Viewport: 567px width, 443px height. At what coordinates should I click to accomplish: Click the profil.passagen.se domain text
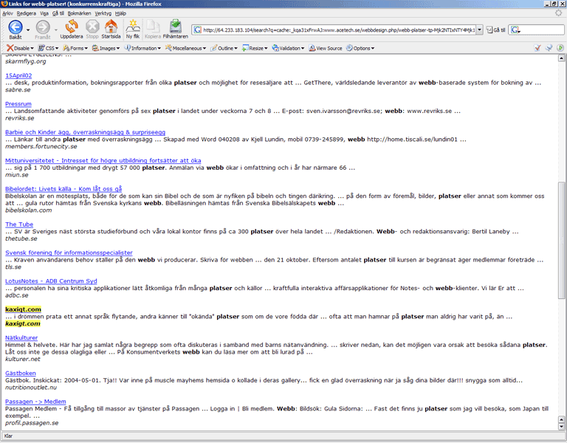tap(32, 423)
